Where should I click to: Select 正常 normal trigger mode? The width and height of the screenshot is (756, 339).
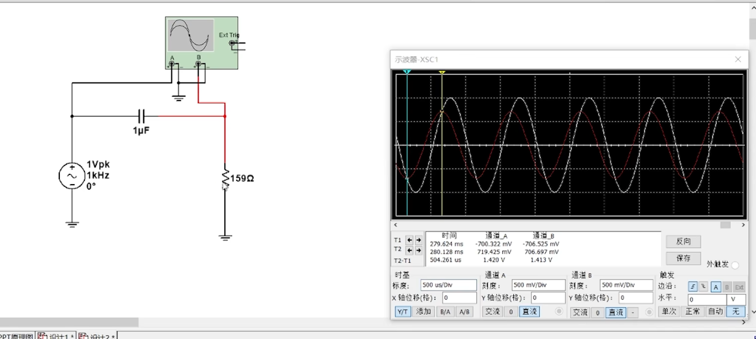(693, 312)
